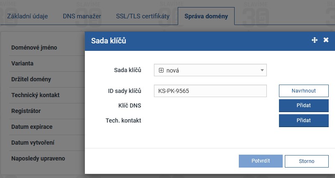Click the Naposledy upraveno row label
This screenshot has height=178, width=335.
[38, 158]
